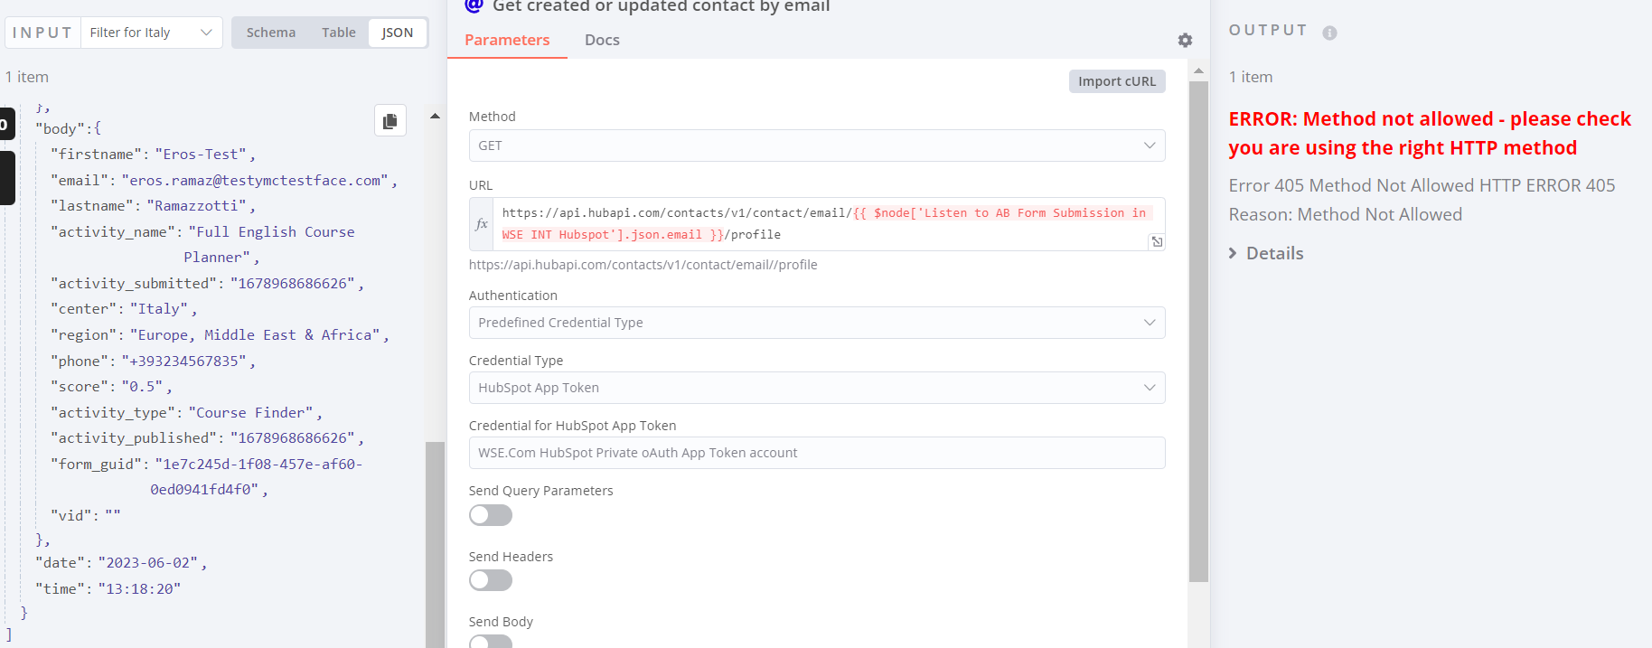Switch to the Docs tab
The width and height of the screenshot is (1652, 648).
tap(602, 40)
